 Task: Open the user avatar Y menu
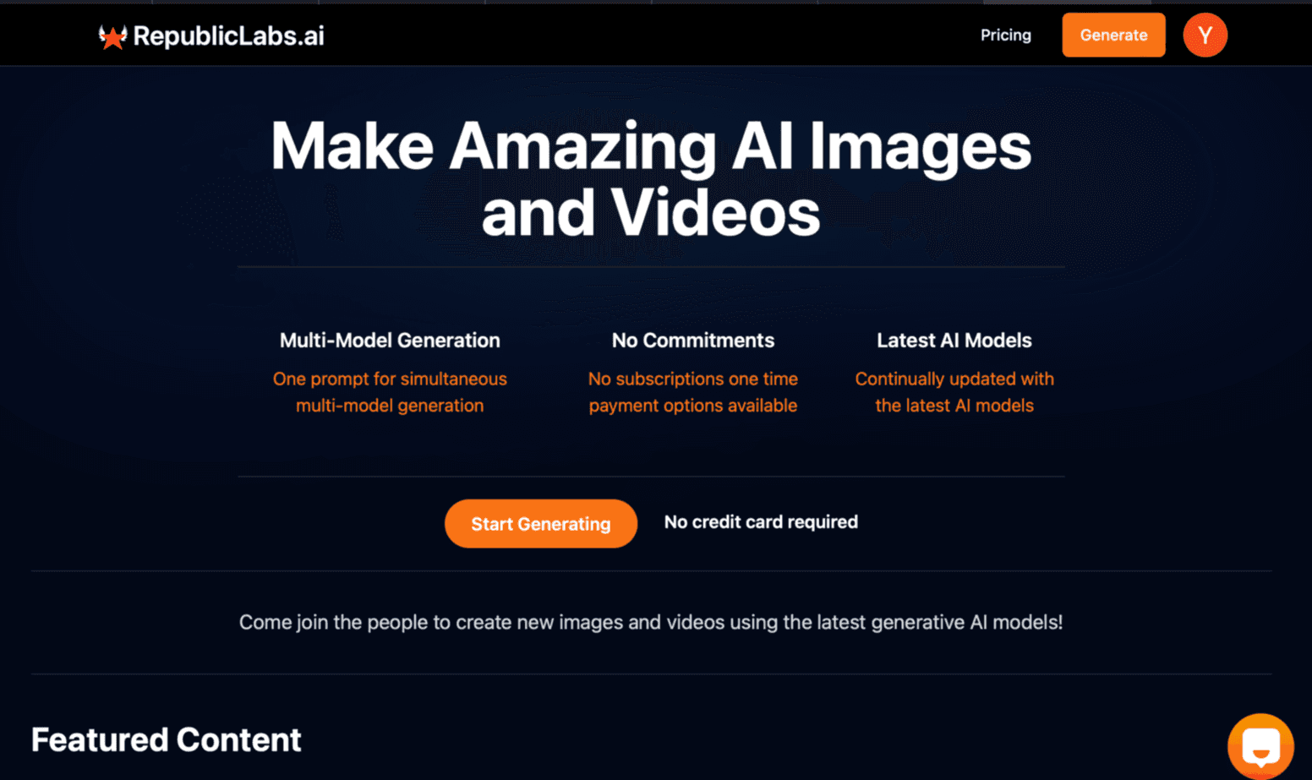click(x=1205, y=35)
